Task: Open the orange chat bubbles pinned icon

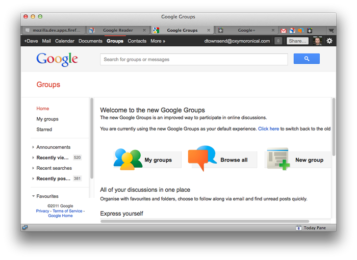Action: (x=301, y=31)
